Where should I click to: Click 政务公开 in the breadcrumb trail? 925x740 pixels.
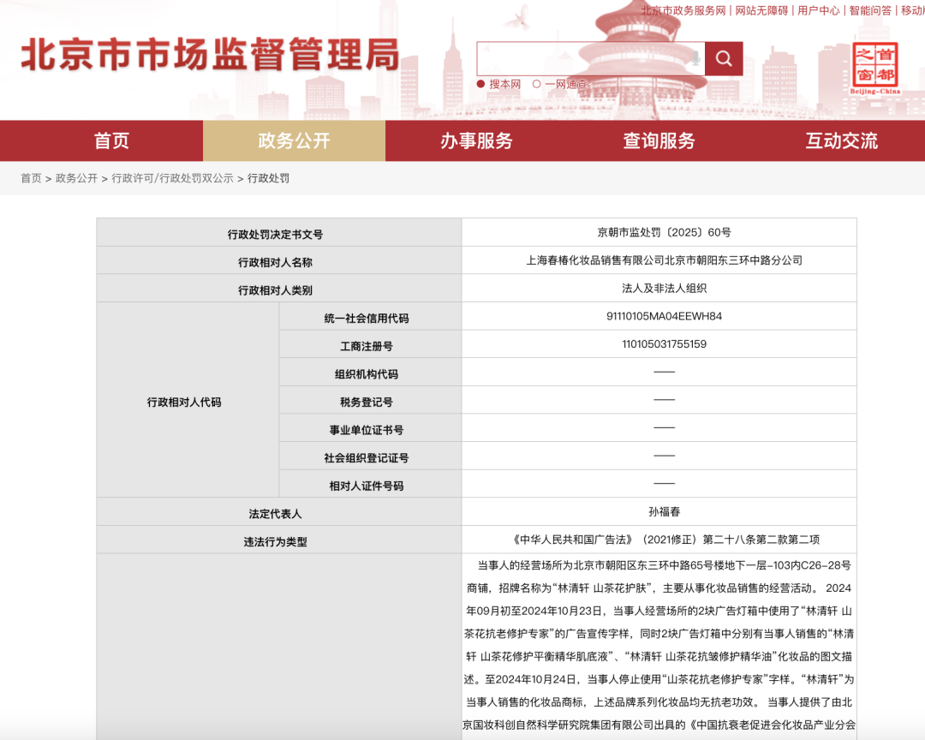click(76, 178)
